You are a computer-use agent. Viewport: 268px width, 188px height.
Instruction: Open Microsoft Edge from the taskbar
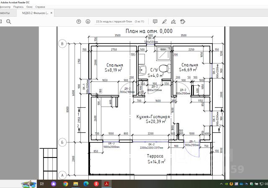(x=86, y=184)
